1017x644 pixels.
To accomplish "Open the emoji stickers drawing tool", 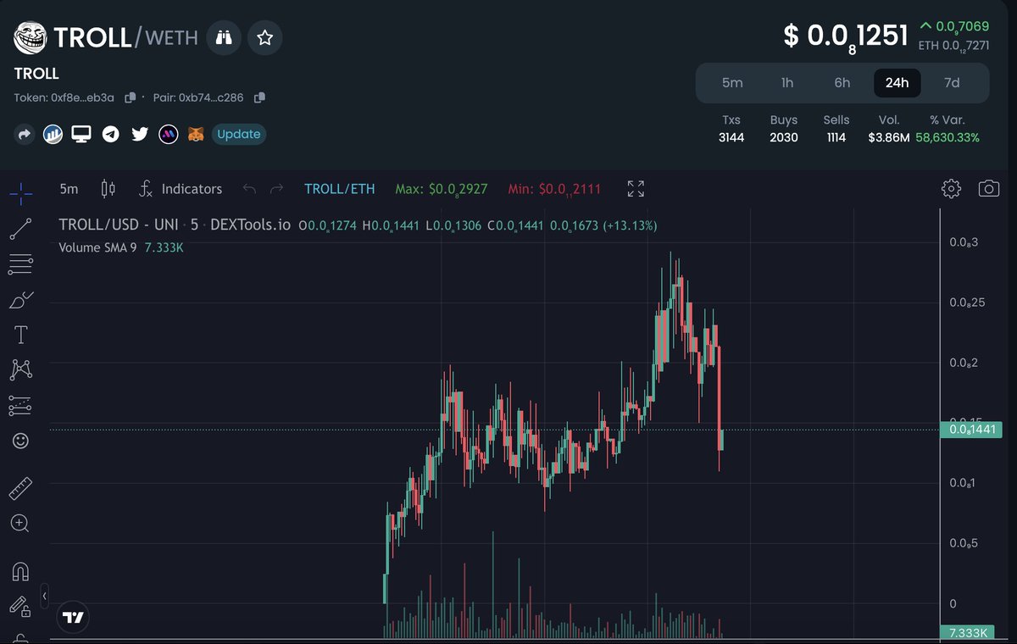I will [20, 441].
